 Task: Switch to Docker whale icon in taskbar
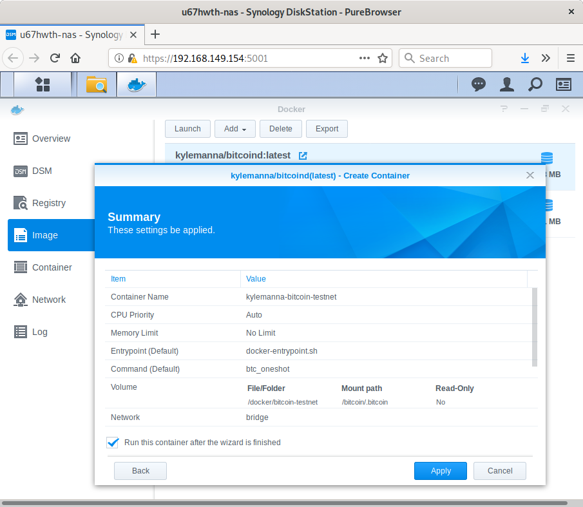coord(137,84)
